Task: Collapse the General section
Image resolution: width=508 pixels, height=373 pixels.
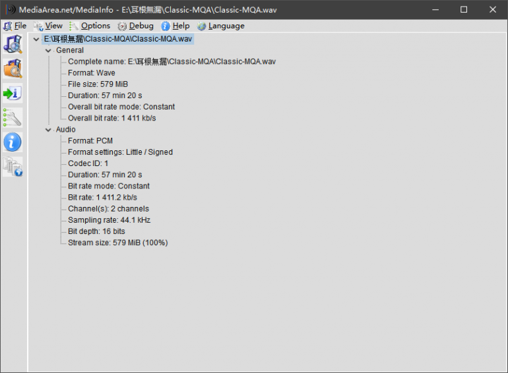Action: point(48,51)
